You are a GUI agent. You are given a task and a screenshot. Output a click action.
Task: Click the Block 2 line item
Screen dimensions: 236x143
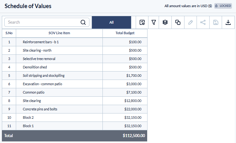(28, 118)
